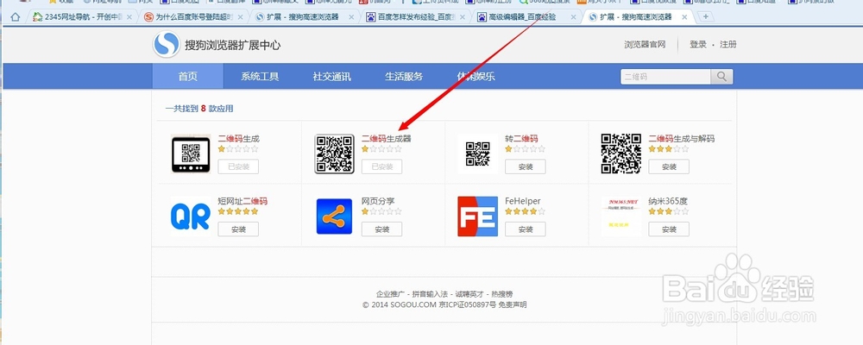Viewport: 863px width, 345px height.
Task: Install the 转二维码 extension
Action: click(x=526, y=166)
